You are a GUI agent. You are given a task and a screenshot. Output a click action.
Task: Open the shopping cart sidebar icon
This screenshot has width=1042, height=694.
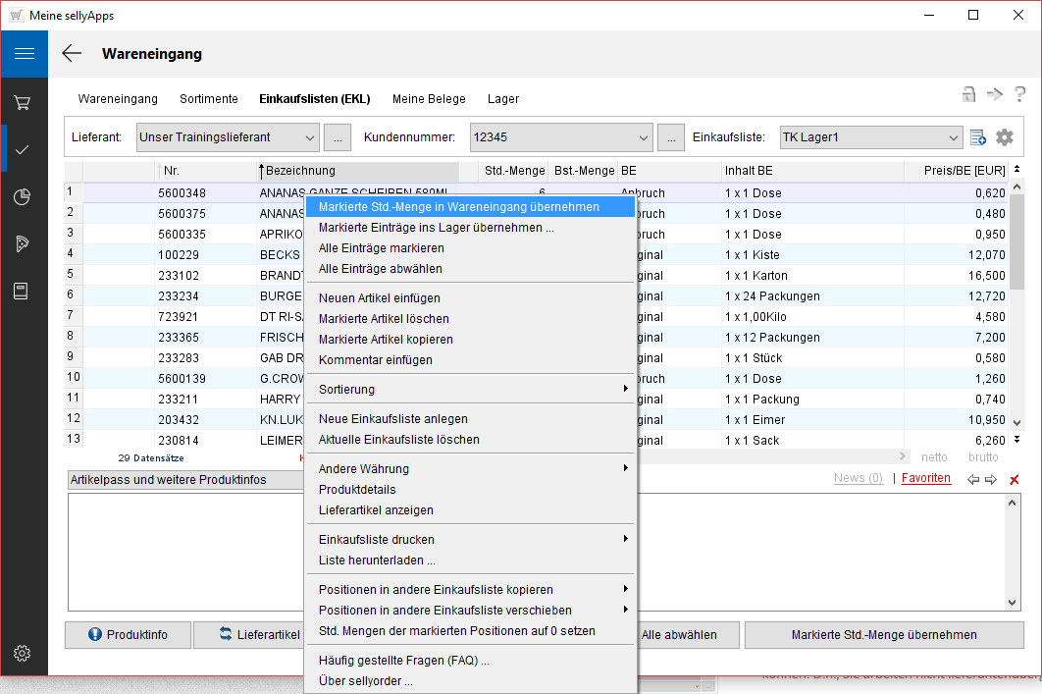[x=24, y=102]
